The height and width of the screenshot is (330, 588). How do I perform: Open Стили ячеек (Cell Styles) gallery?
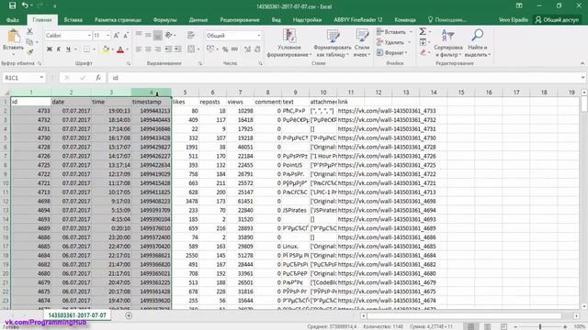click(x=362, y=43)
